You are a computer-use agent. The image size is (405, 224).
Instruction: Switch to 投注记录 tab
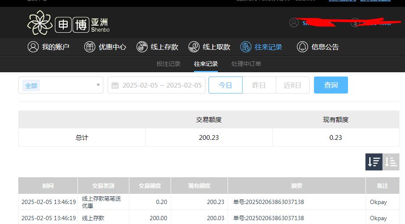(x=168, y=64)
